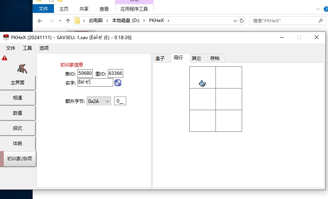Expand the chevron after 此电脑 in breadcrumb
Viewport: 328px width, 199px height.
tap(107, 21)
